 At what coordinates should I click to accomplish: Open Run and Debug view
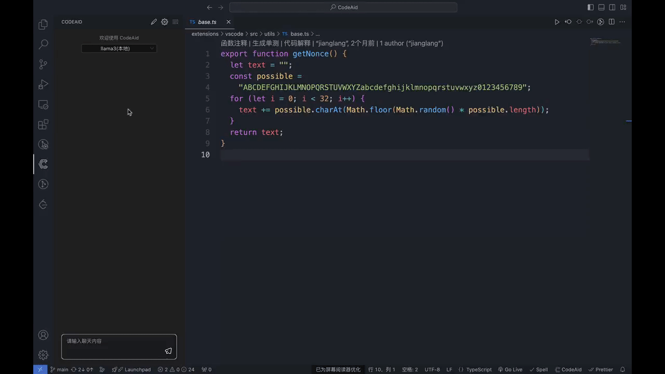[43, 84]
